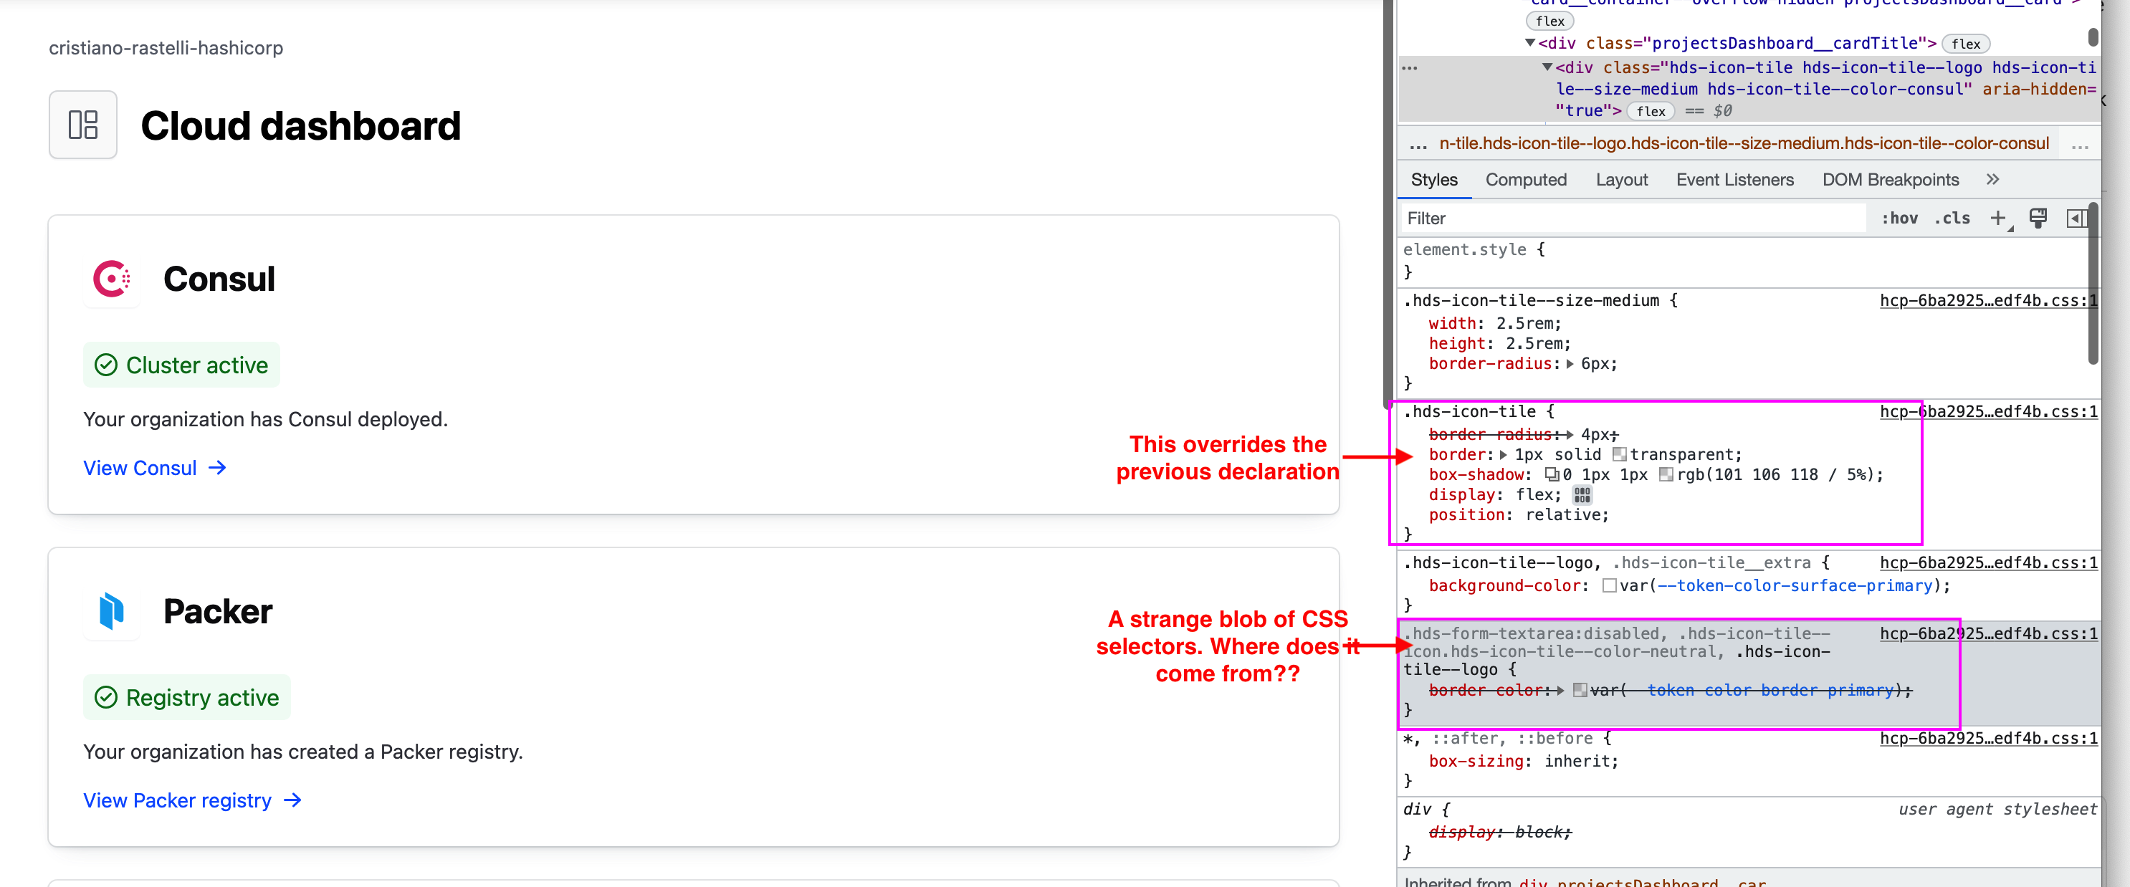The height and width of the screenshot is (887, 2130).
Task: Open the flexbox editor icon beside display flex
Action: click(1582, 494)
